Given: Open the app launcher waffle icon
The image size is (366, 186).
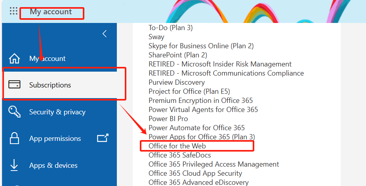Looking at the screenshot, I should [13, 11].
